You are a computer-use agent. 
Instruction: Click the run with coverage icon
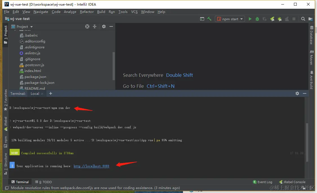click(x=264, y=19)
